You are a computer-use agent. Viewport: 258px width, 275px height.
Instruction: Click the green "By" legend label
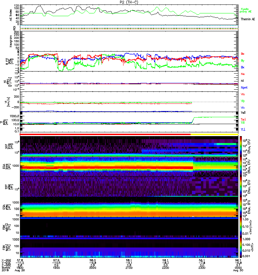coord(243,60)
